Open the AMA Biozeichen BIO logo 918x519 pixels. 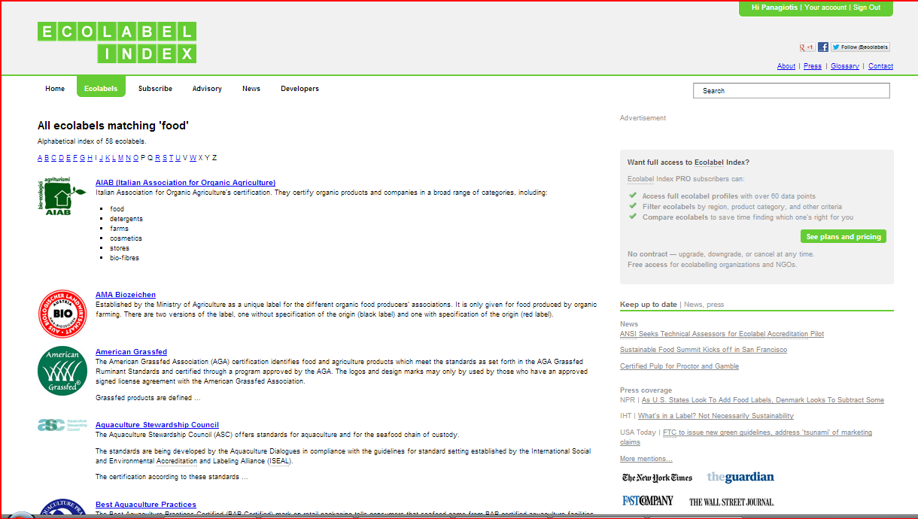62,314
